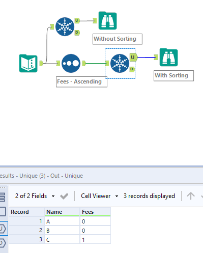Click input anchor of Without Sorting Browse
This screenshot has height=253, width=203.
pos(95,21)
